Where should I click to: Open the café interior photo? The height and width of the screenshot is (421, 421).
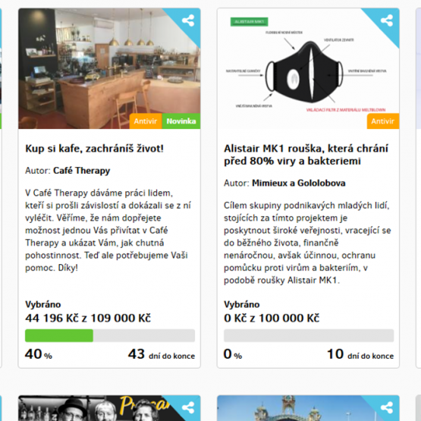tap(109, 68)
